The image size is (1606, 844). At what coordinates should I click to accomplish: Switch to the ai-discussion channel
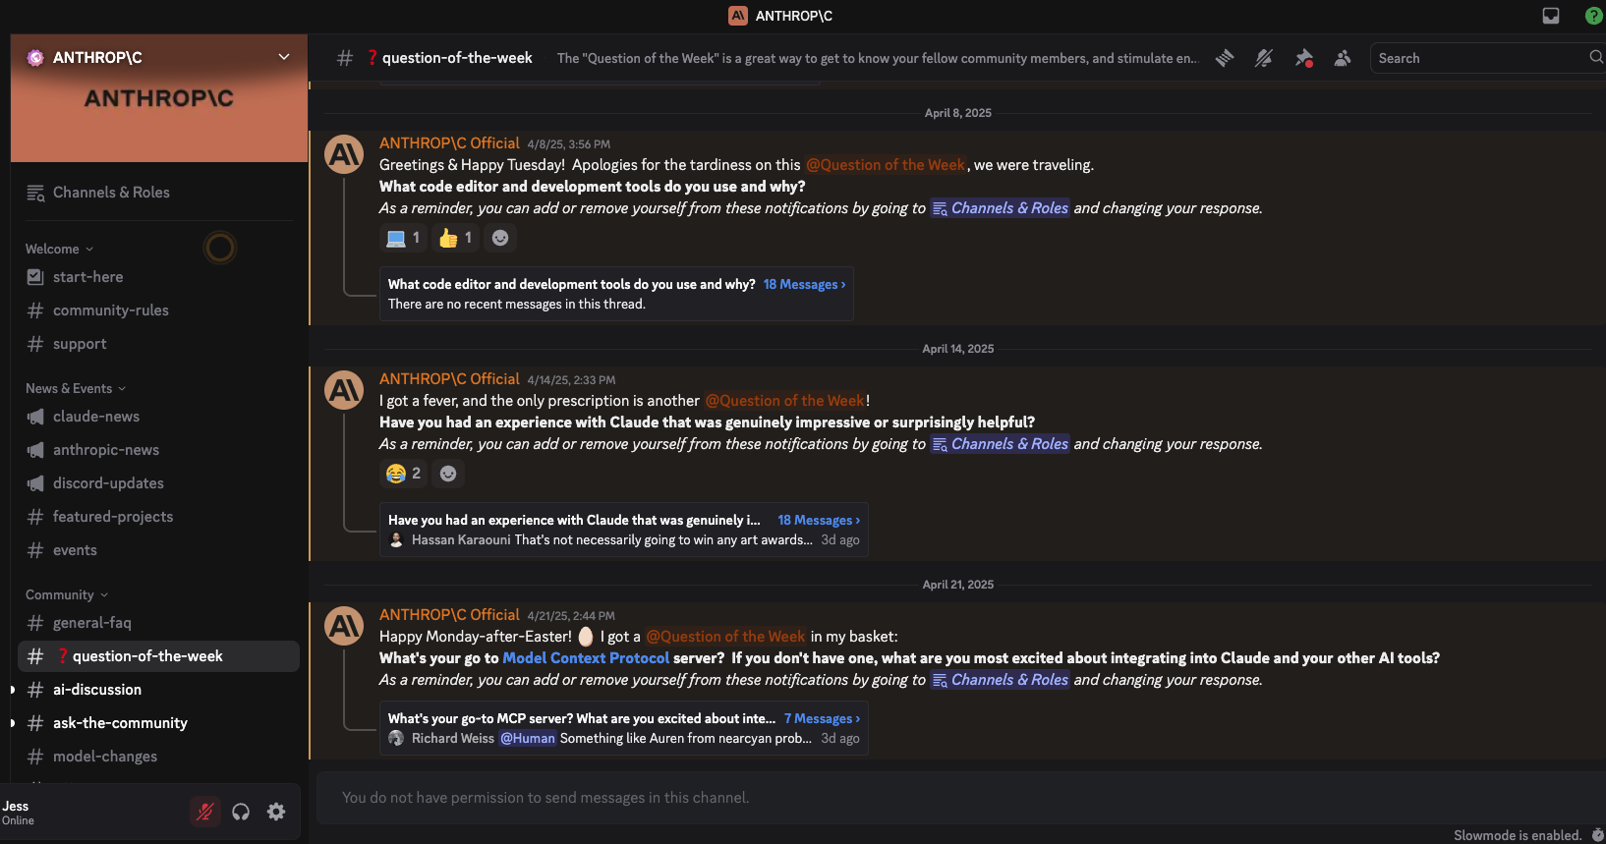(97, 689)
